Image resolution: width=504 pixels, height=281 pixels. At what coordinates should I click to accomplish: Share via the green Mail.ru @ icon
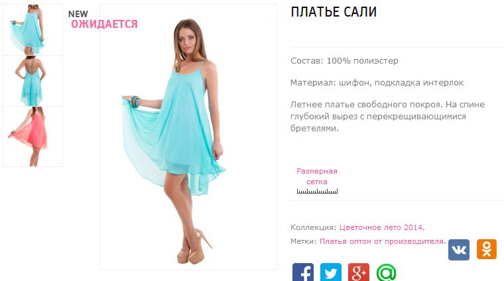pyautogui.click(x=387, y=272)
